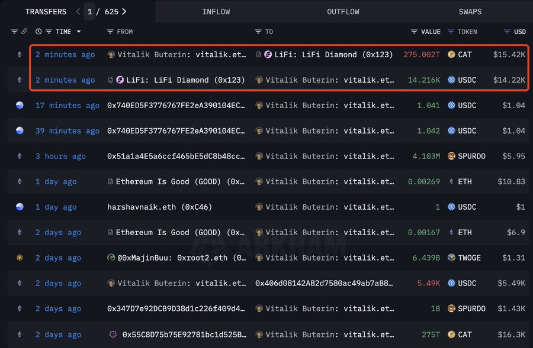Open the VALUE column filter icon
The image size is (533, 348).
(413, 32)
